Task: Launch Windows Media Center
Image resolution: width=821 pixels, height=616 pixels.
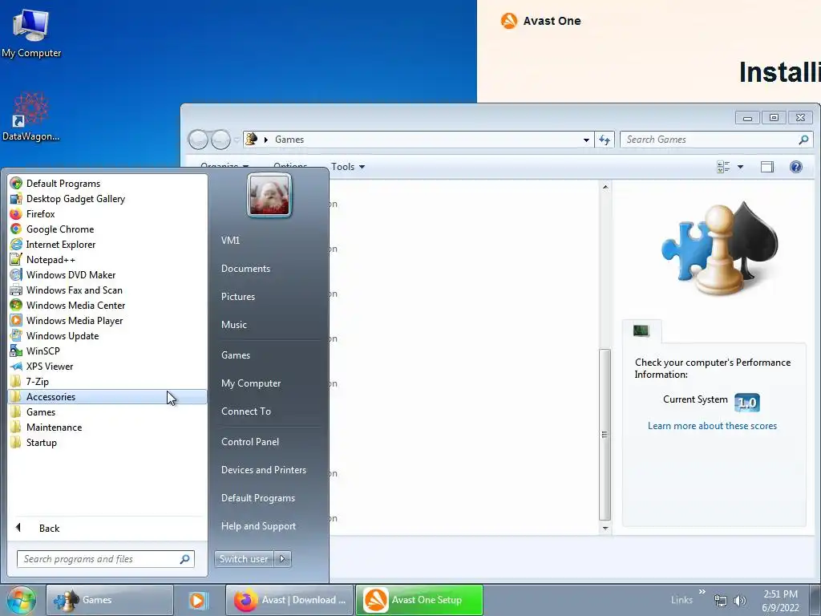Action: click(x=107, y=305)
